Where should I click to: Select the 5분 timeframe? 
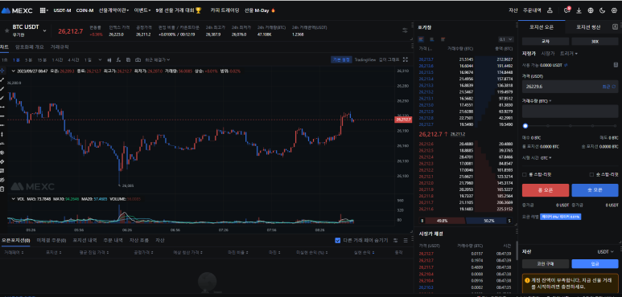[28, 59]
